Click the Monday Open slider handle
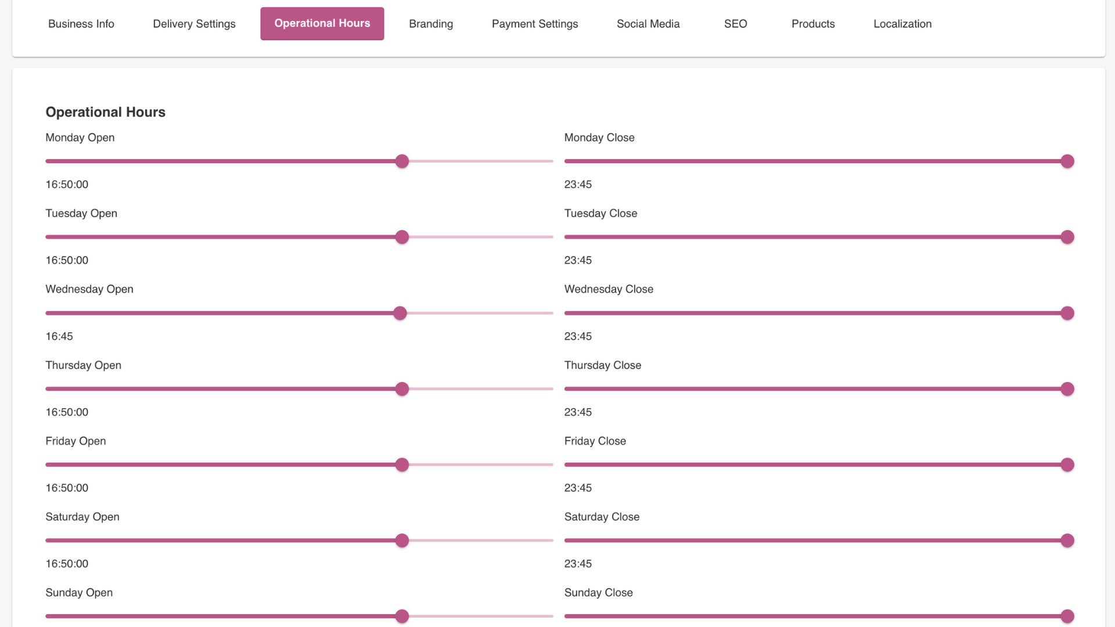Screen dimensions: 1115x627 pyautogui.click(x=402, y=161)
